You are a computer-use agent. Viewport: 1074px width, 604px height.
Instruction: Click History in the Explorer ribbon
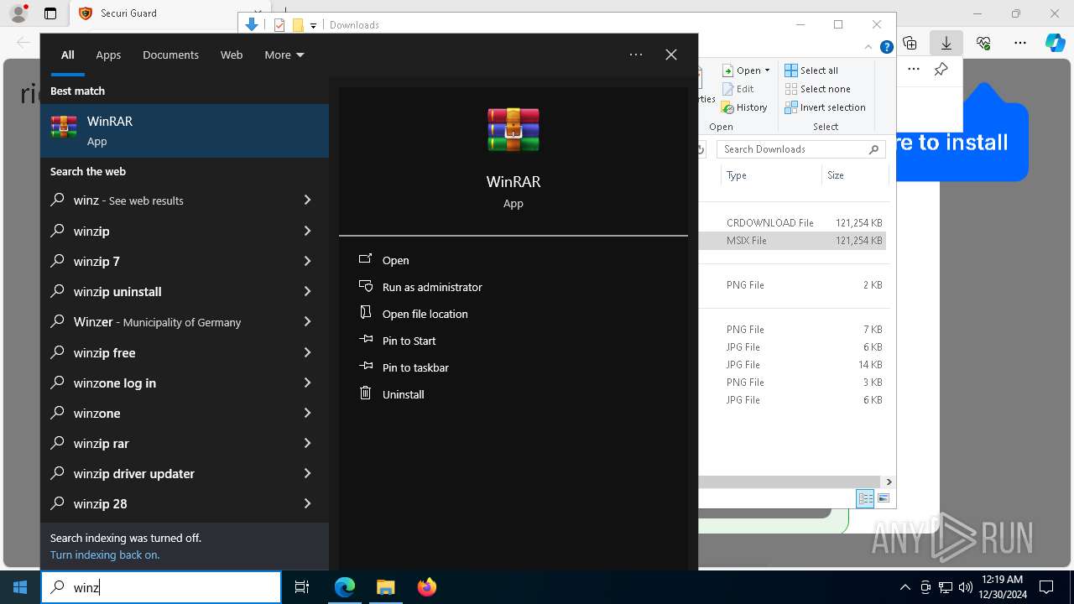(x=744, y=107)
